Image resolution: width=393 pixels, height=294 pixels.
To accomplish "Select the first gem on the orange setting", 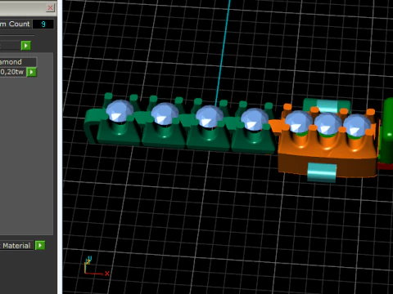I will pyautogui.click(x=299, y=122).
